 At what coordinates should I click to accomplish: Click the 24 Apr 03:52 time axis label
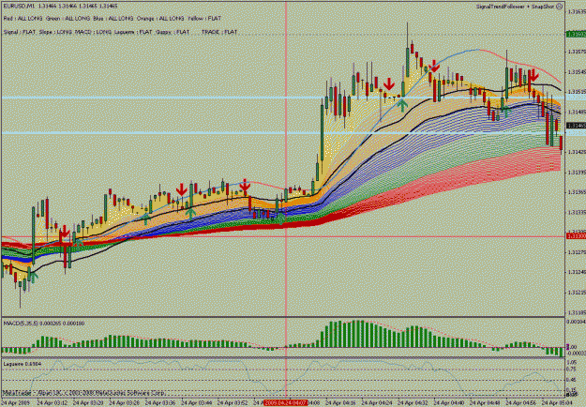(x=233, y=403)
